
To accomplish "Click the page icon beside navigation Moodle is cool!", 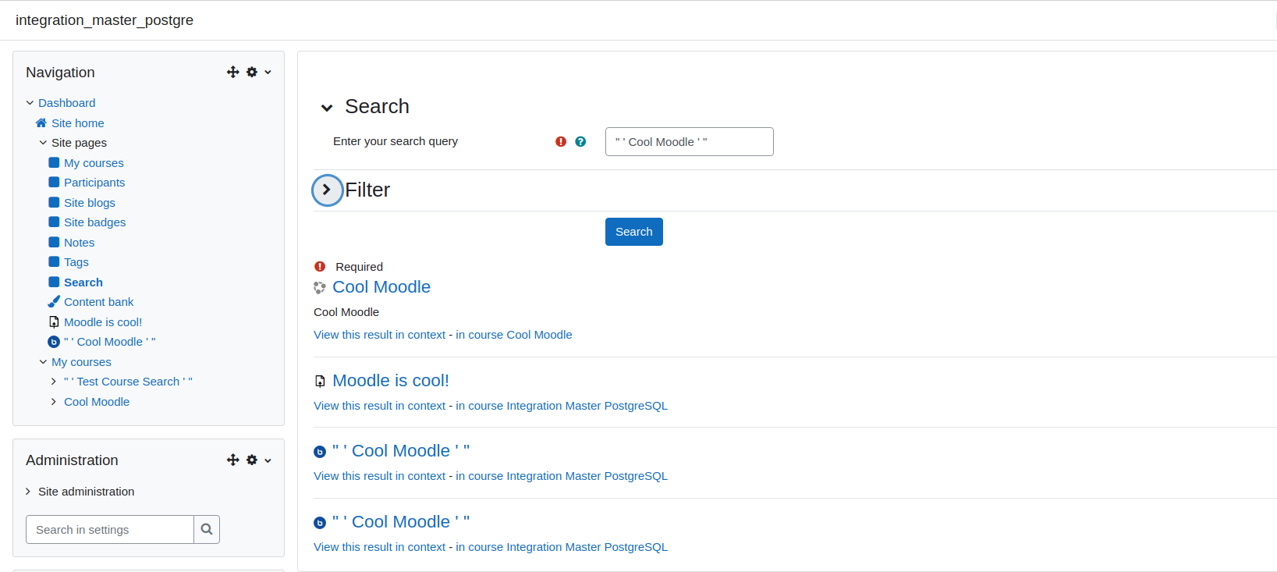I will click(x=54, y=322).
